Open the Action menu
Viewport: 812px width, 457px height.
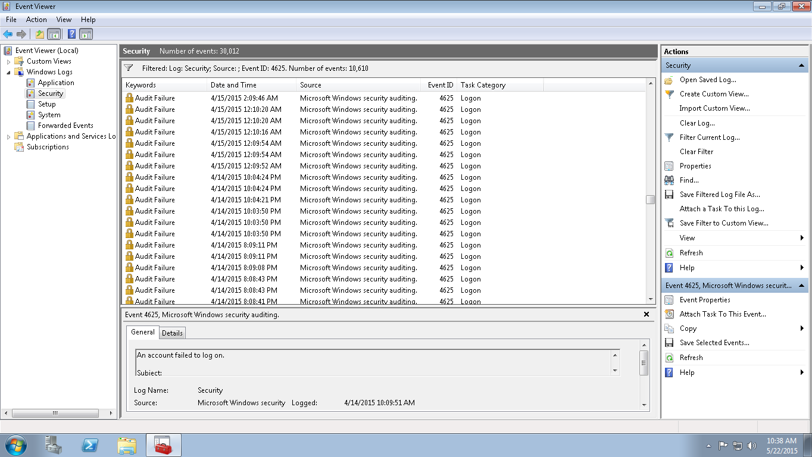[x=36, y=20]
